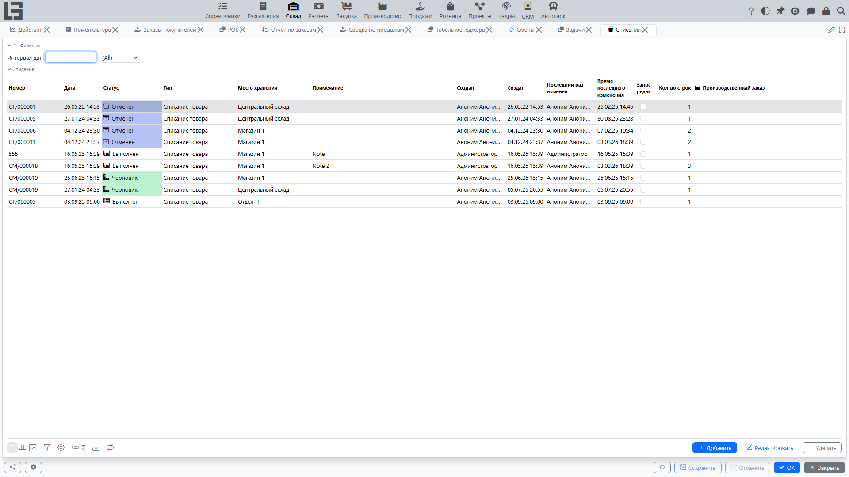The width and height of the screenshot is (849, 477).
Task: Show totals with 123 sigma icon
Action: click(x=78, y=447)
